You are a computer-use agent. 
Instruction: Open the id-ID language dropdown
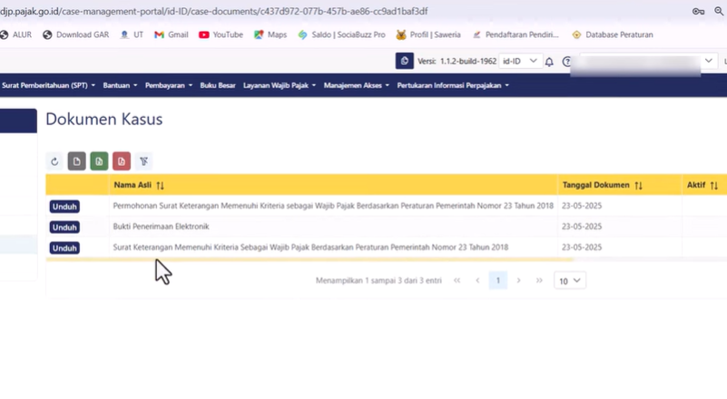click(x=520, y=62)
